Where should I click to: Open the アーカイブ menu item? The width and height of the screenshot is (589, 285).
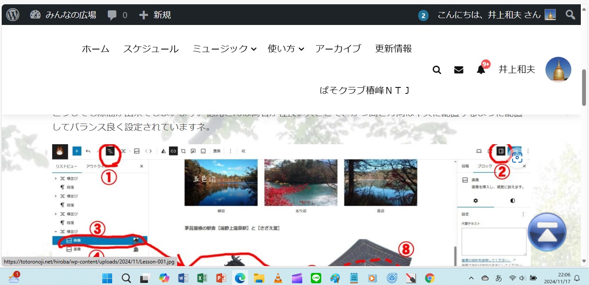pyautogui.click(x=338, y=49)
